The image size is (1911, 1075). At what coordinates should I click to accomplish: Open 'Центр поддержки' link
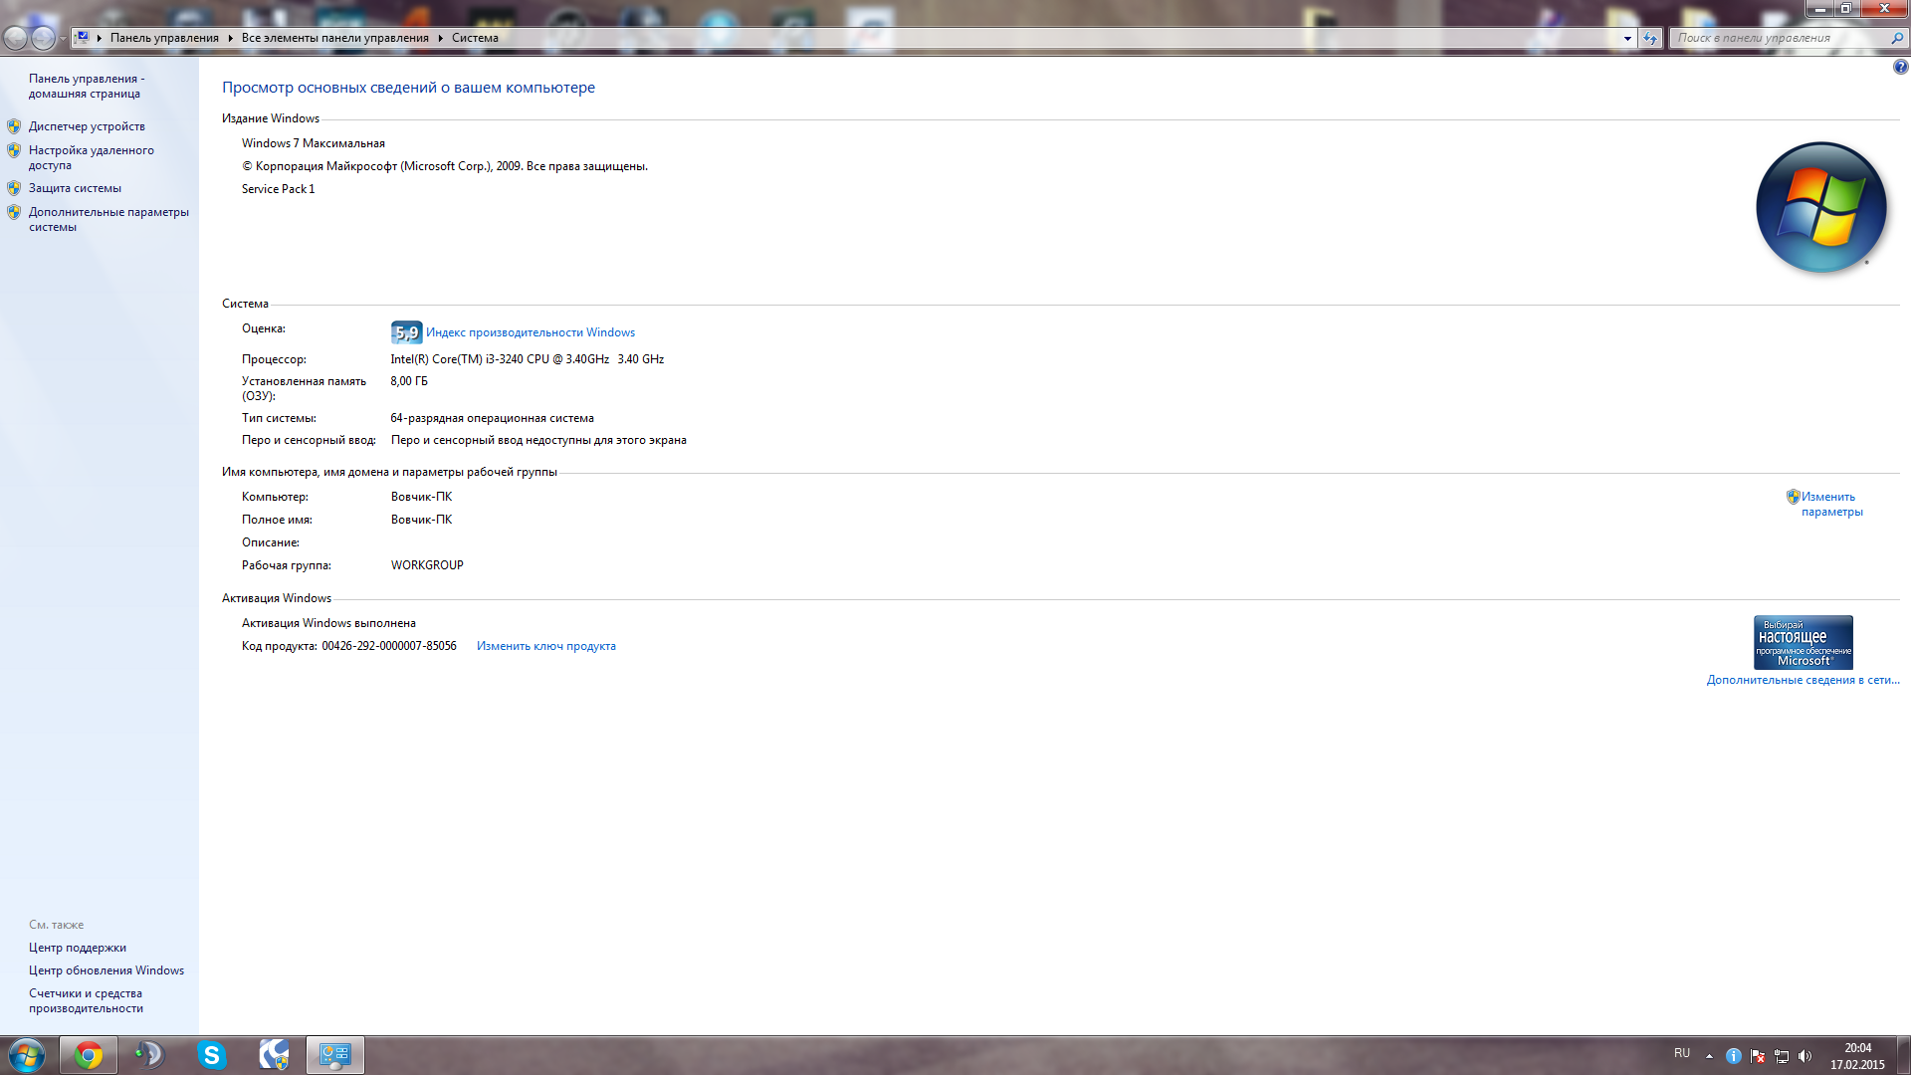click(78, 948)
